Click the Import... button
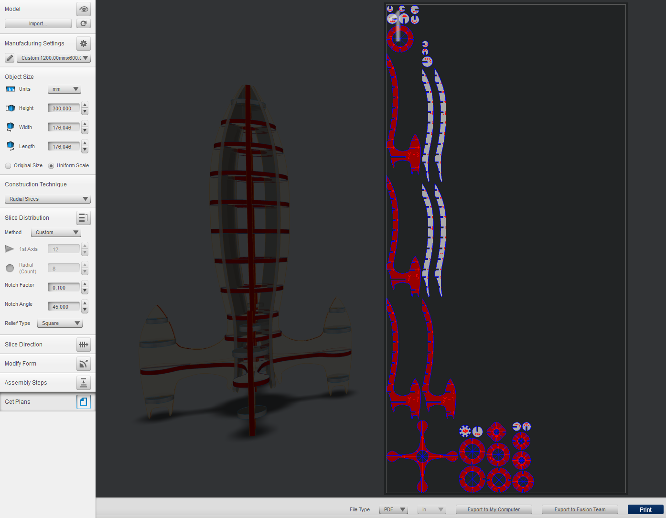666x518 pixels. 38,23
